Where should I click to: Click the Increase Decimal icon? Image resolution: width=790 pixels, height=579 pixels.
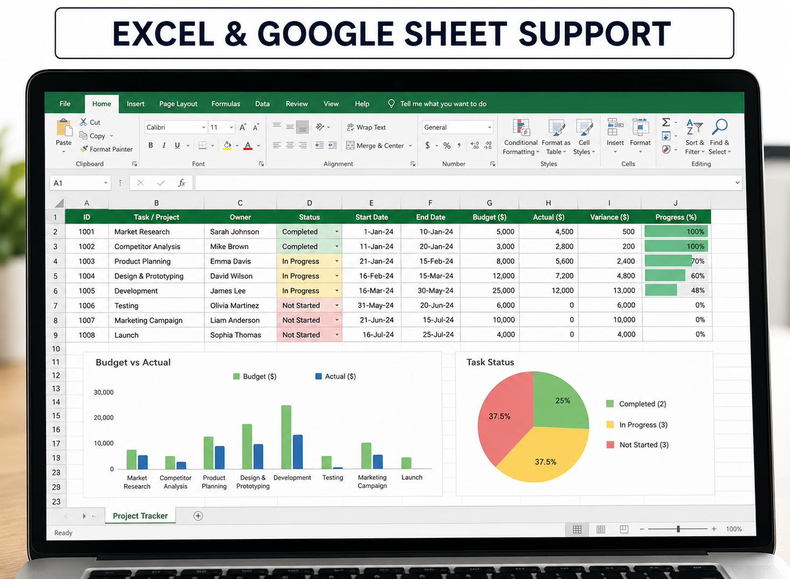click(475, 145)
